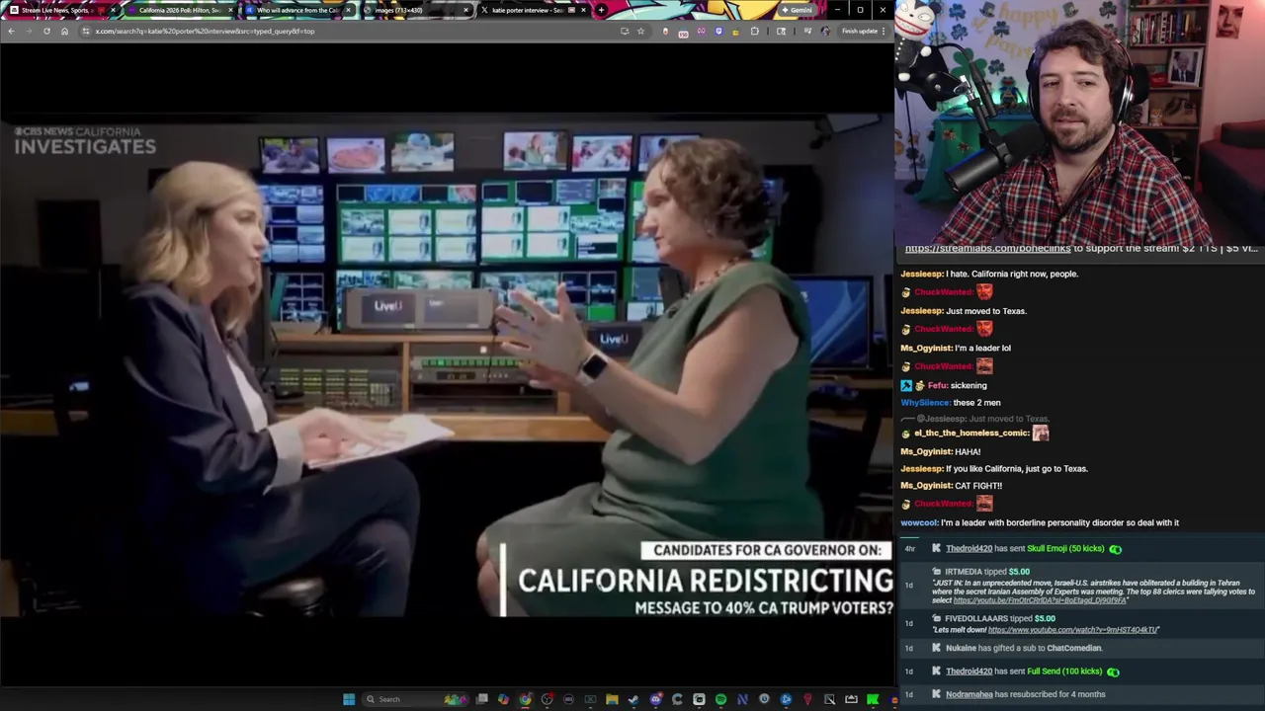Open Chrome's three-dot menu
Image resolution: width=1265 pixels, height=711 pixels.
[884, 31]
